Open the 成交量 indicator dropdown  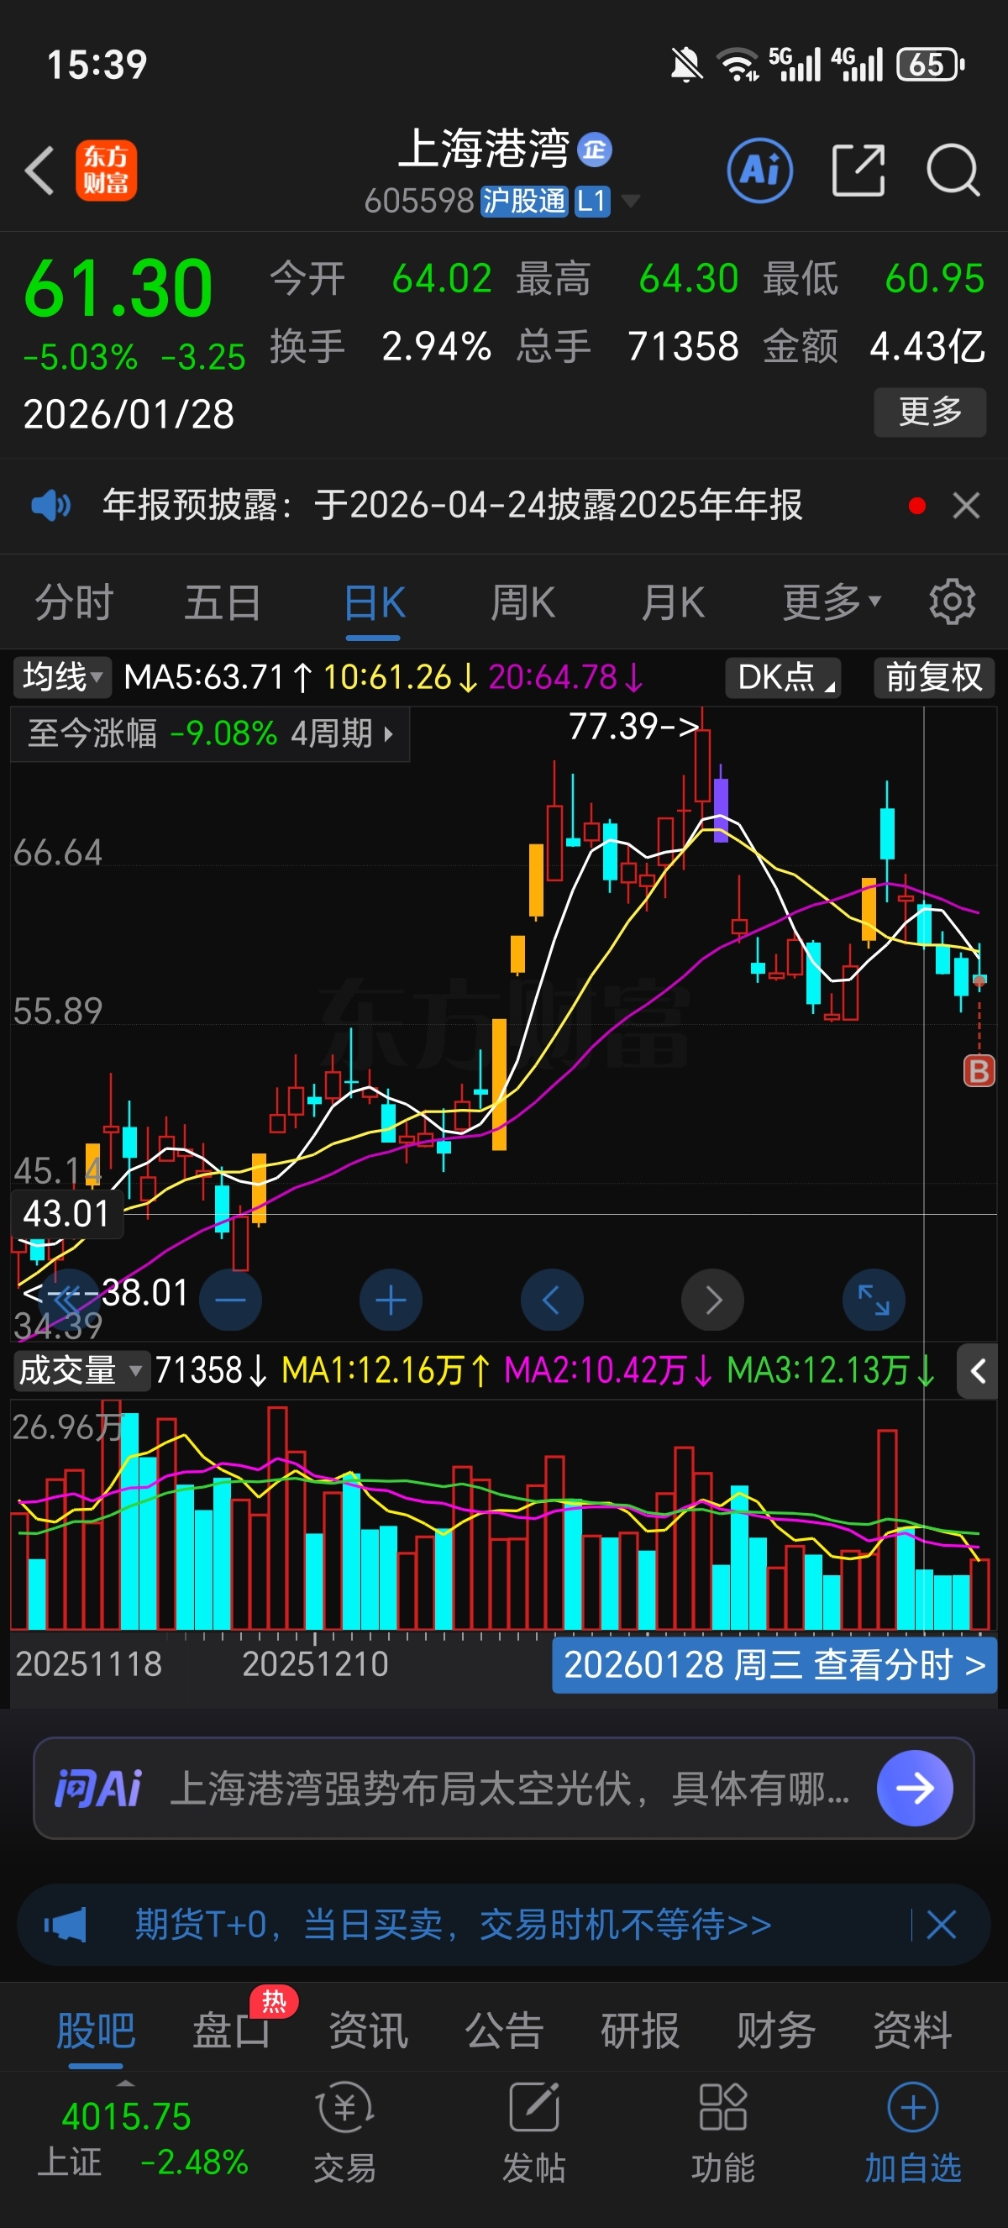(x=81, y=1371)
